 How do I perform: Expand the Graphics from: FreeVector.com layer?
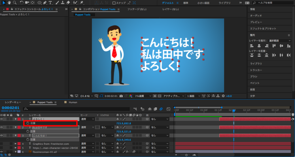(16, 144)
